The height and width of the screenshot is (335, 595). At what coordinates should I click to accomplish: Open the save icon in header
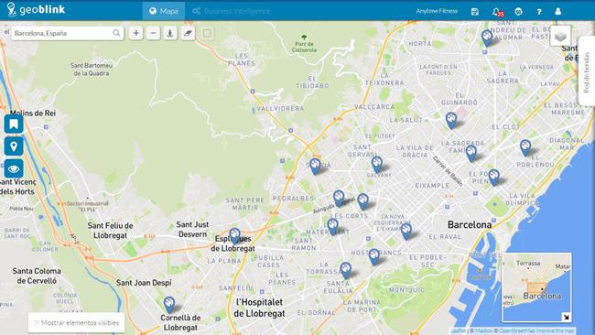[x=475, y=11]
